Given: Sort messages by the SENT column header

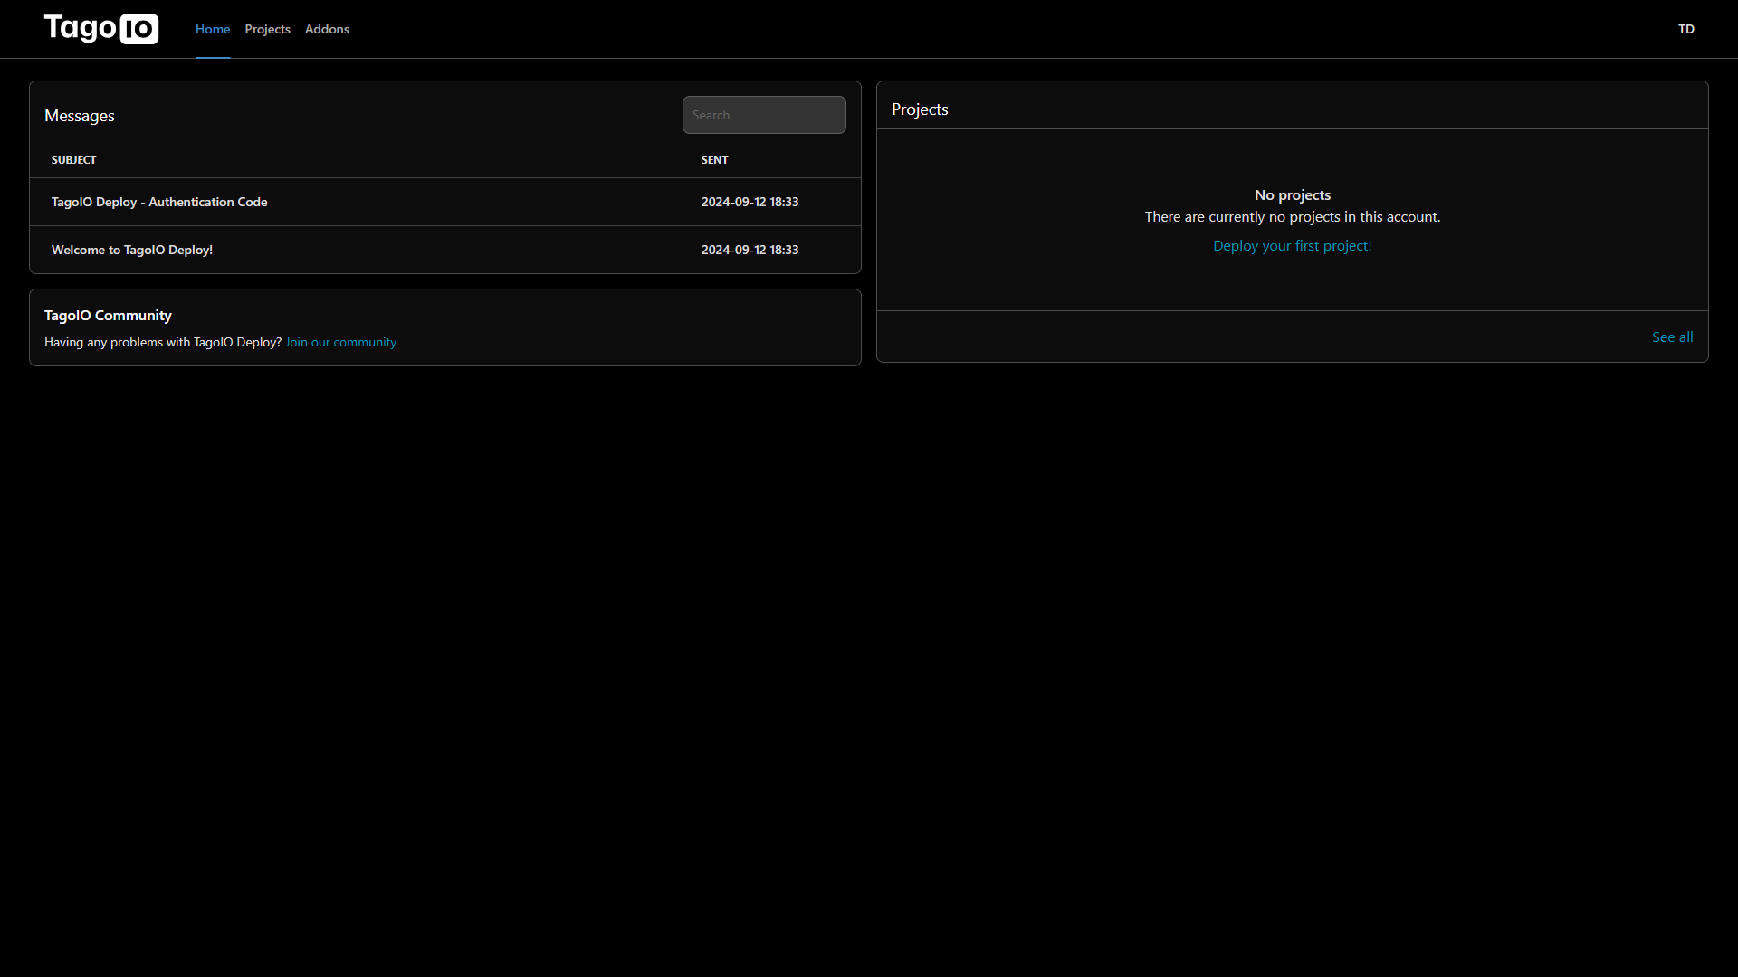Looking at the screenshot, I should (x=714, y=159).
